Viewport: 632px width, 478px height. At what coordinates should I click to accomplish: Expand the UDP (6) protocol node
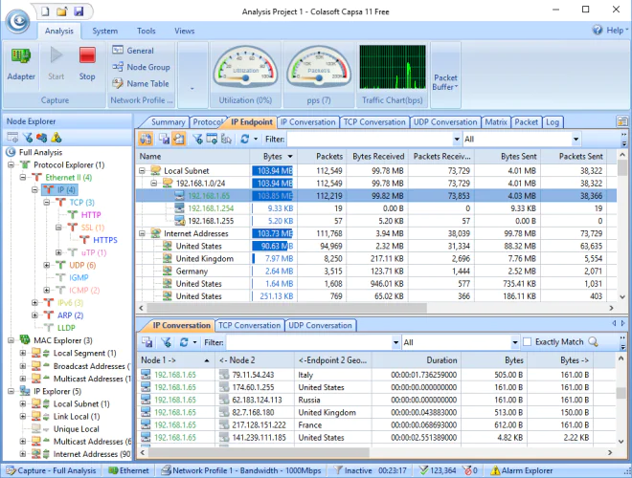coord(47,265)
